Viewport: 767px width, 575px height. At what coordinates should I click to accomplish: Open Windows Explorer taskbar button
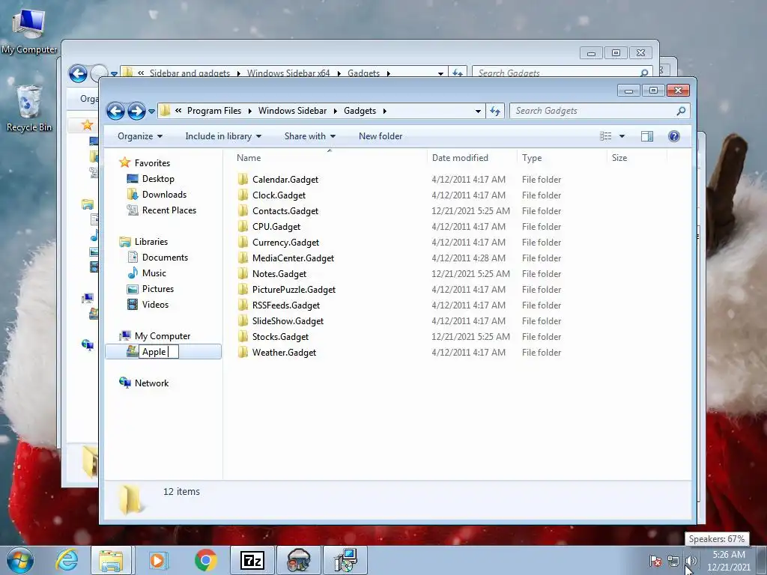click(x=111, y=560)
